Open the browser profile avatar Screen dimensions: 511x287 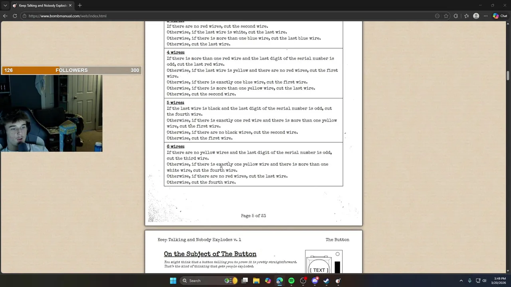[476, 16]
